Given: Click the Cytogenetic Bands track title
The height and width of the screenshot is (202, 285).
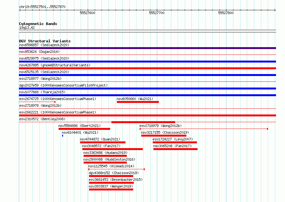Looking at the screenshot, I should pyautogui.click(x=38, y=24).
